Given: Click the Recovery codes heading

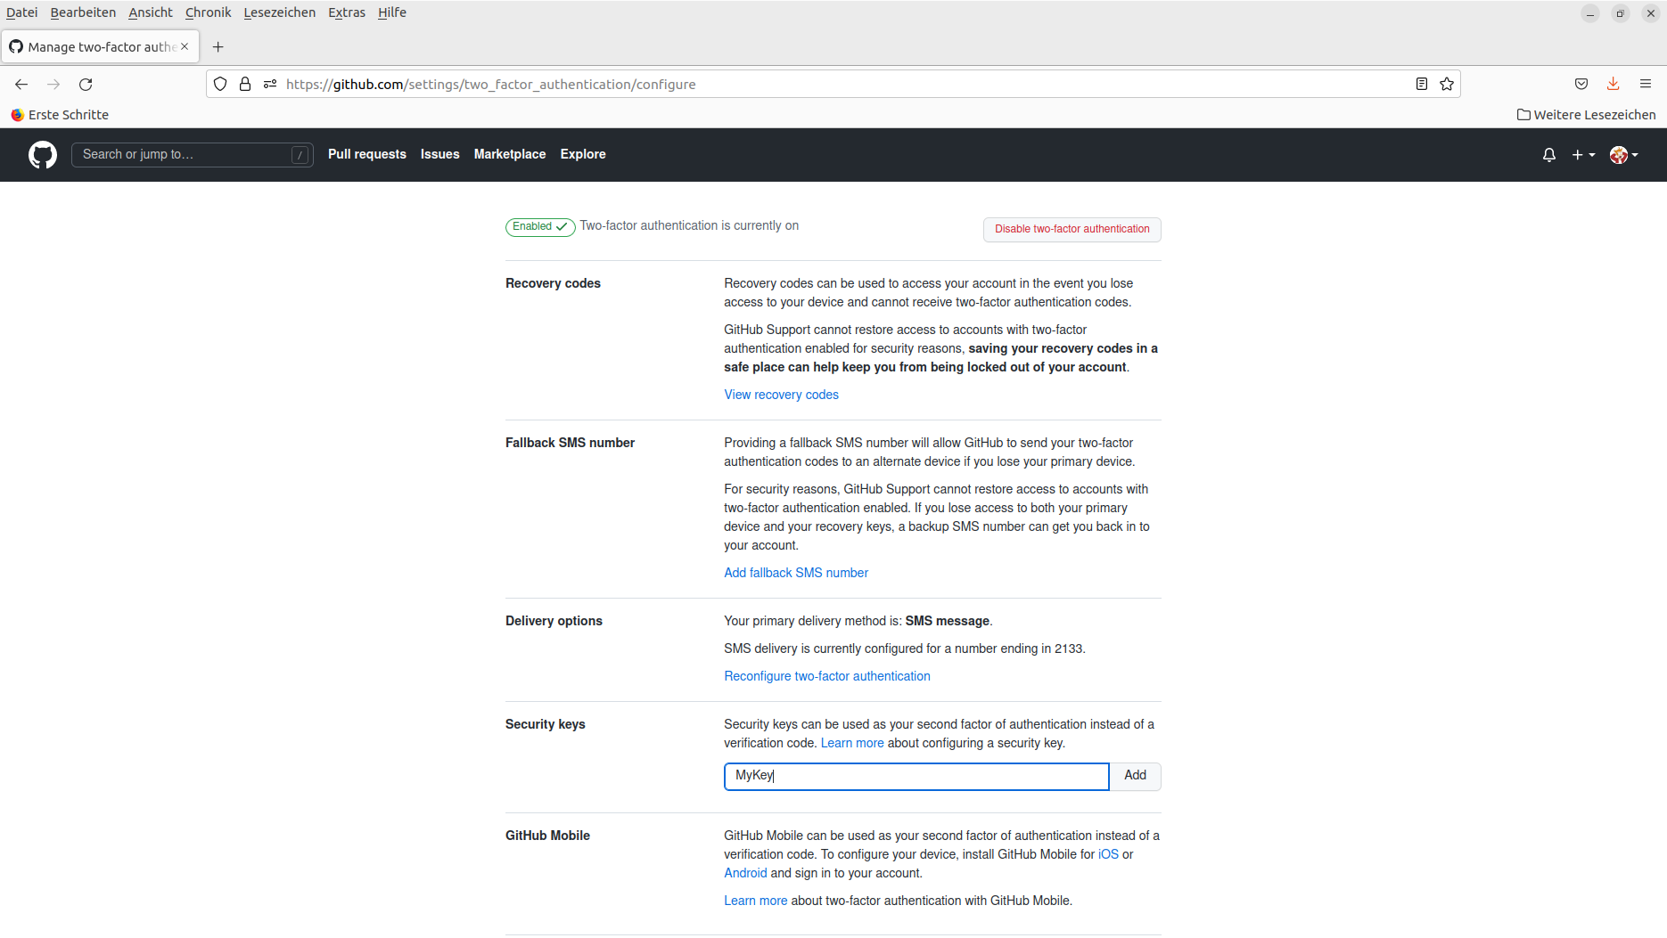Looking at the screenshot, I should point(553,283).
